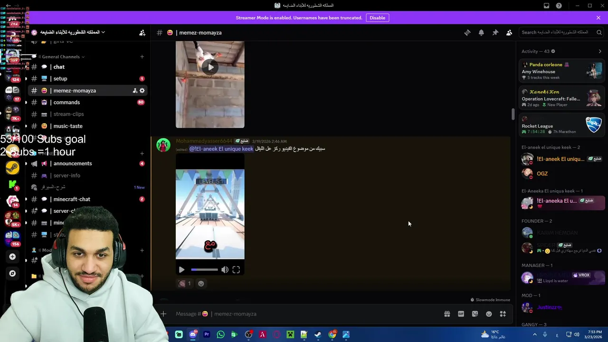Open the GIF picker

pos(461,314)
